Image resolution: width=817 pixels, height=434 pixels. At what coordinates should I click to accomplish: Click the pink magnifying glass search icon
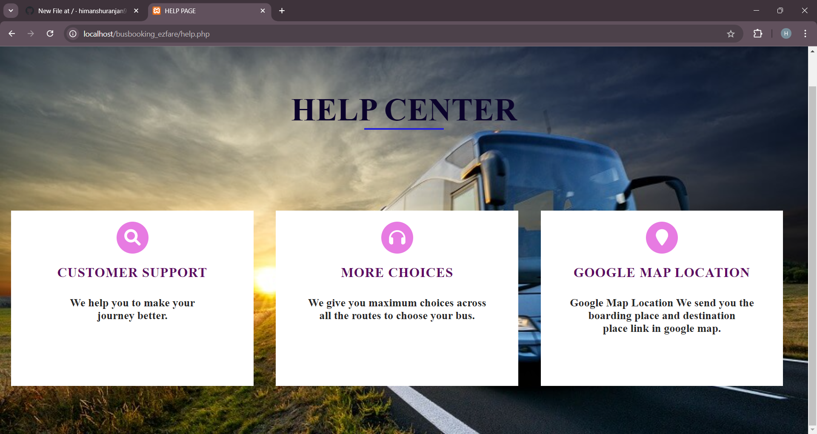tap(132, 237)
